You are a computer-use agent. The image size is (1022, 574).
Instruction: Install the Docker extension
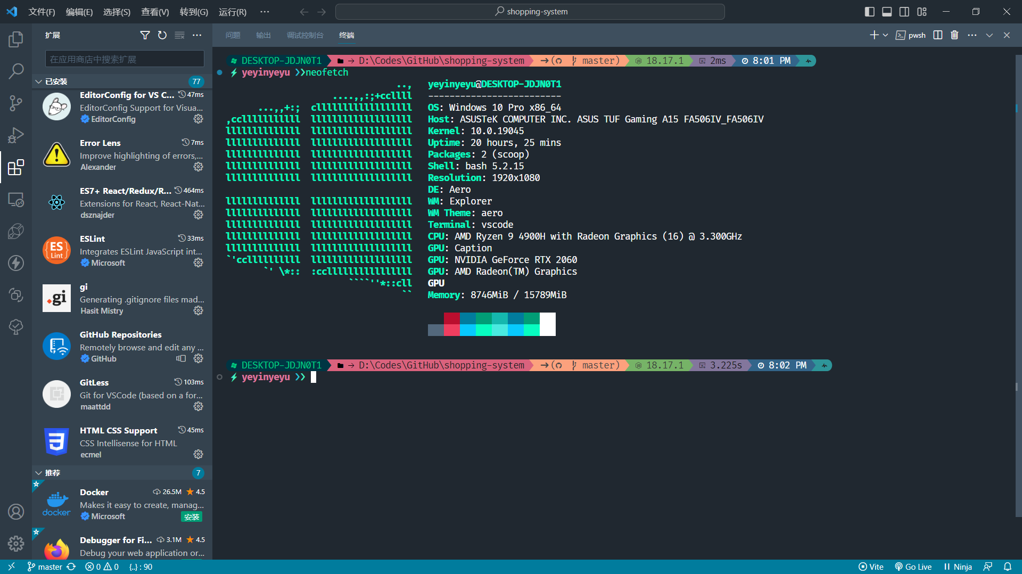192,516
